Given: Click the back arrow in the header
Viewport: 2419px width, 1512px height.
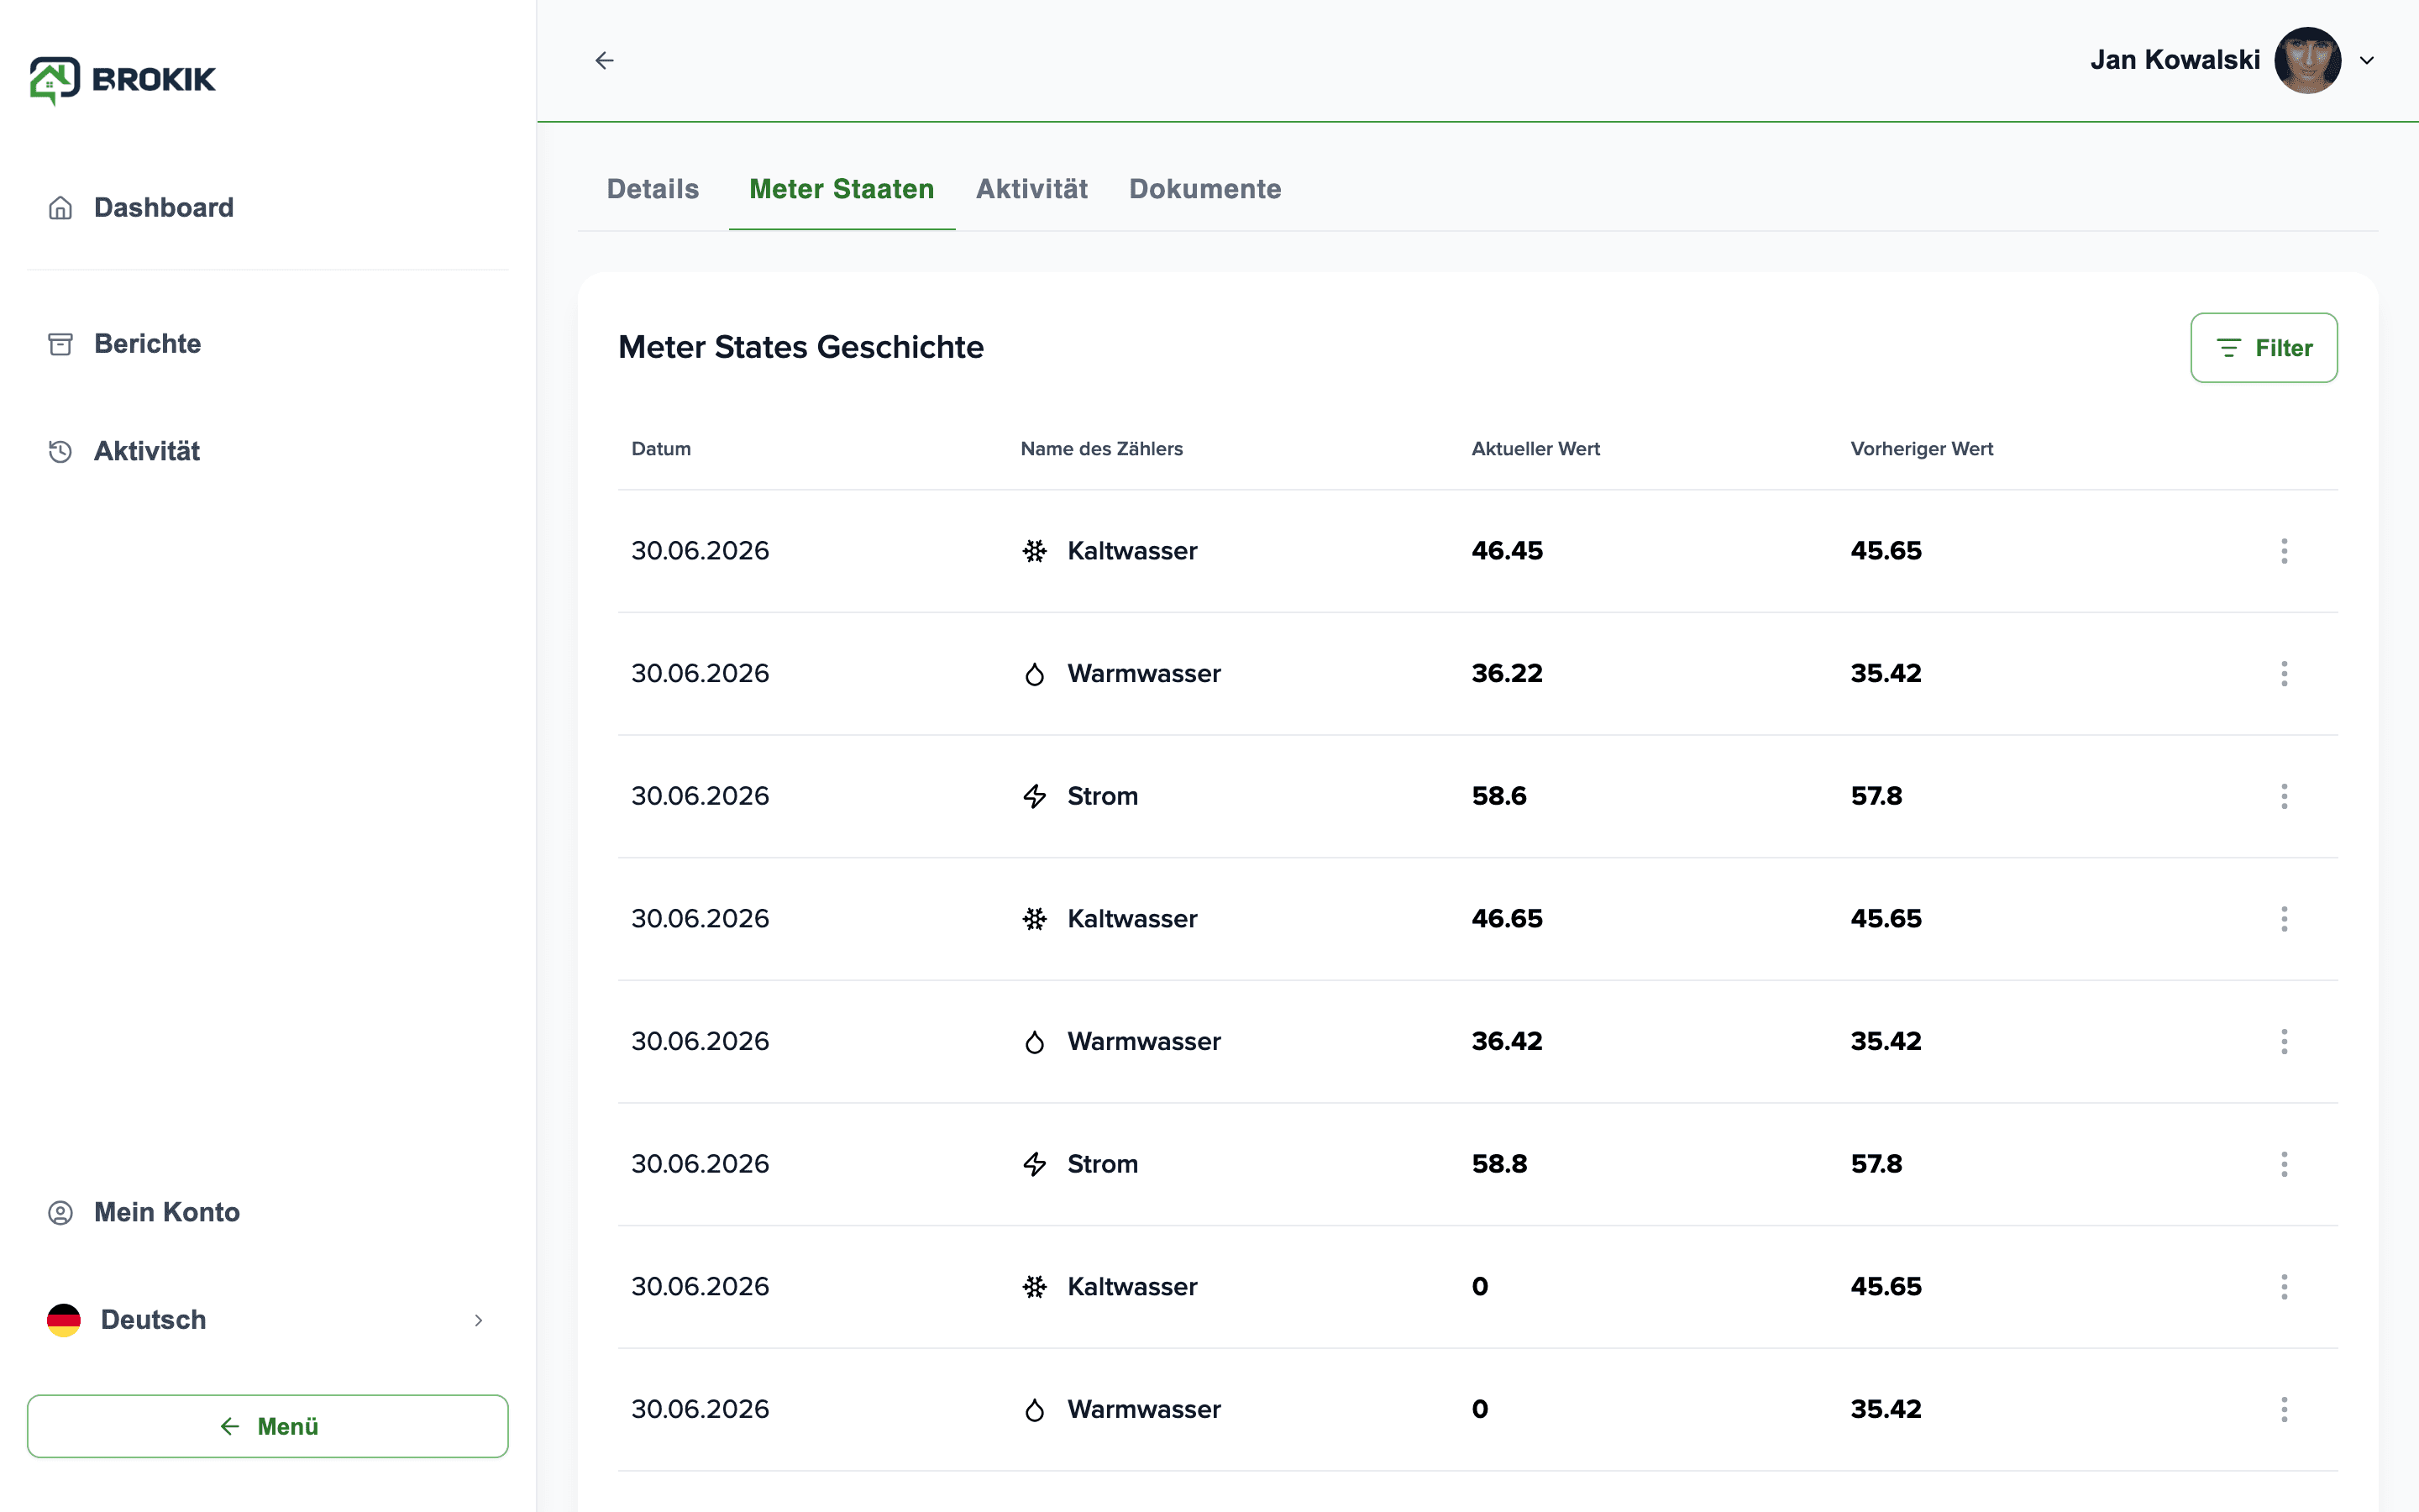Looking at the screenshot, I should tap(604, 60).
